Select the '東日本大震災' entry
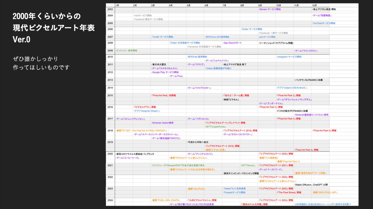373x209 pixels. pyautogui.click(x=159, y=64)
